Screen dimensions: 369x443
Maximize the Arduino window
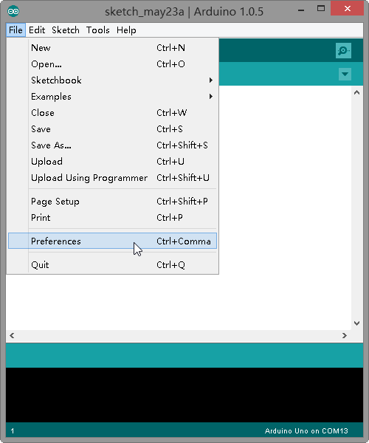[321, 8]
